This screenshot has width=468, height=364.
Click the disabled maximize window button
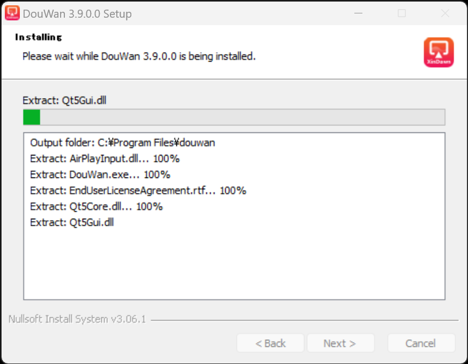click(402, 13)
